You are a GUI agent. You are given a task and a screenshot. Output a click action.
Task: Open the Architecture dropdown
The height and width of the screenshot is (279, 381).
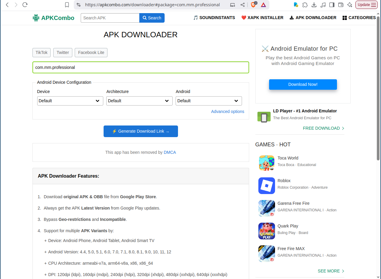pos(140,101)
